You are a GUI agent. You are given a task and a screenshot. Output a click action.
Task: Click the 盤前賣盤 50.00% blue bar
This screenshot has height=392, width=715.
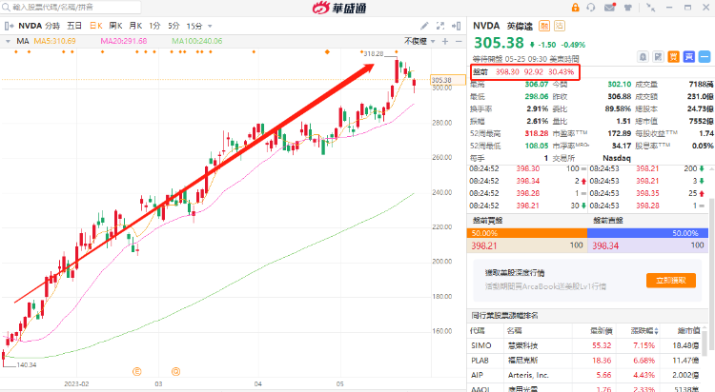coord(648,233)
